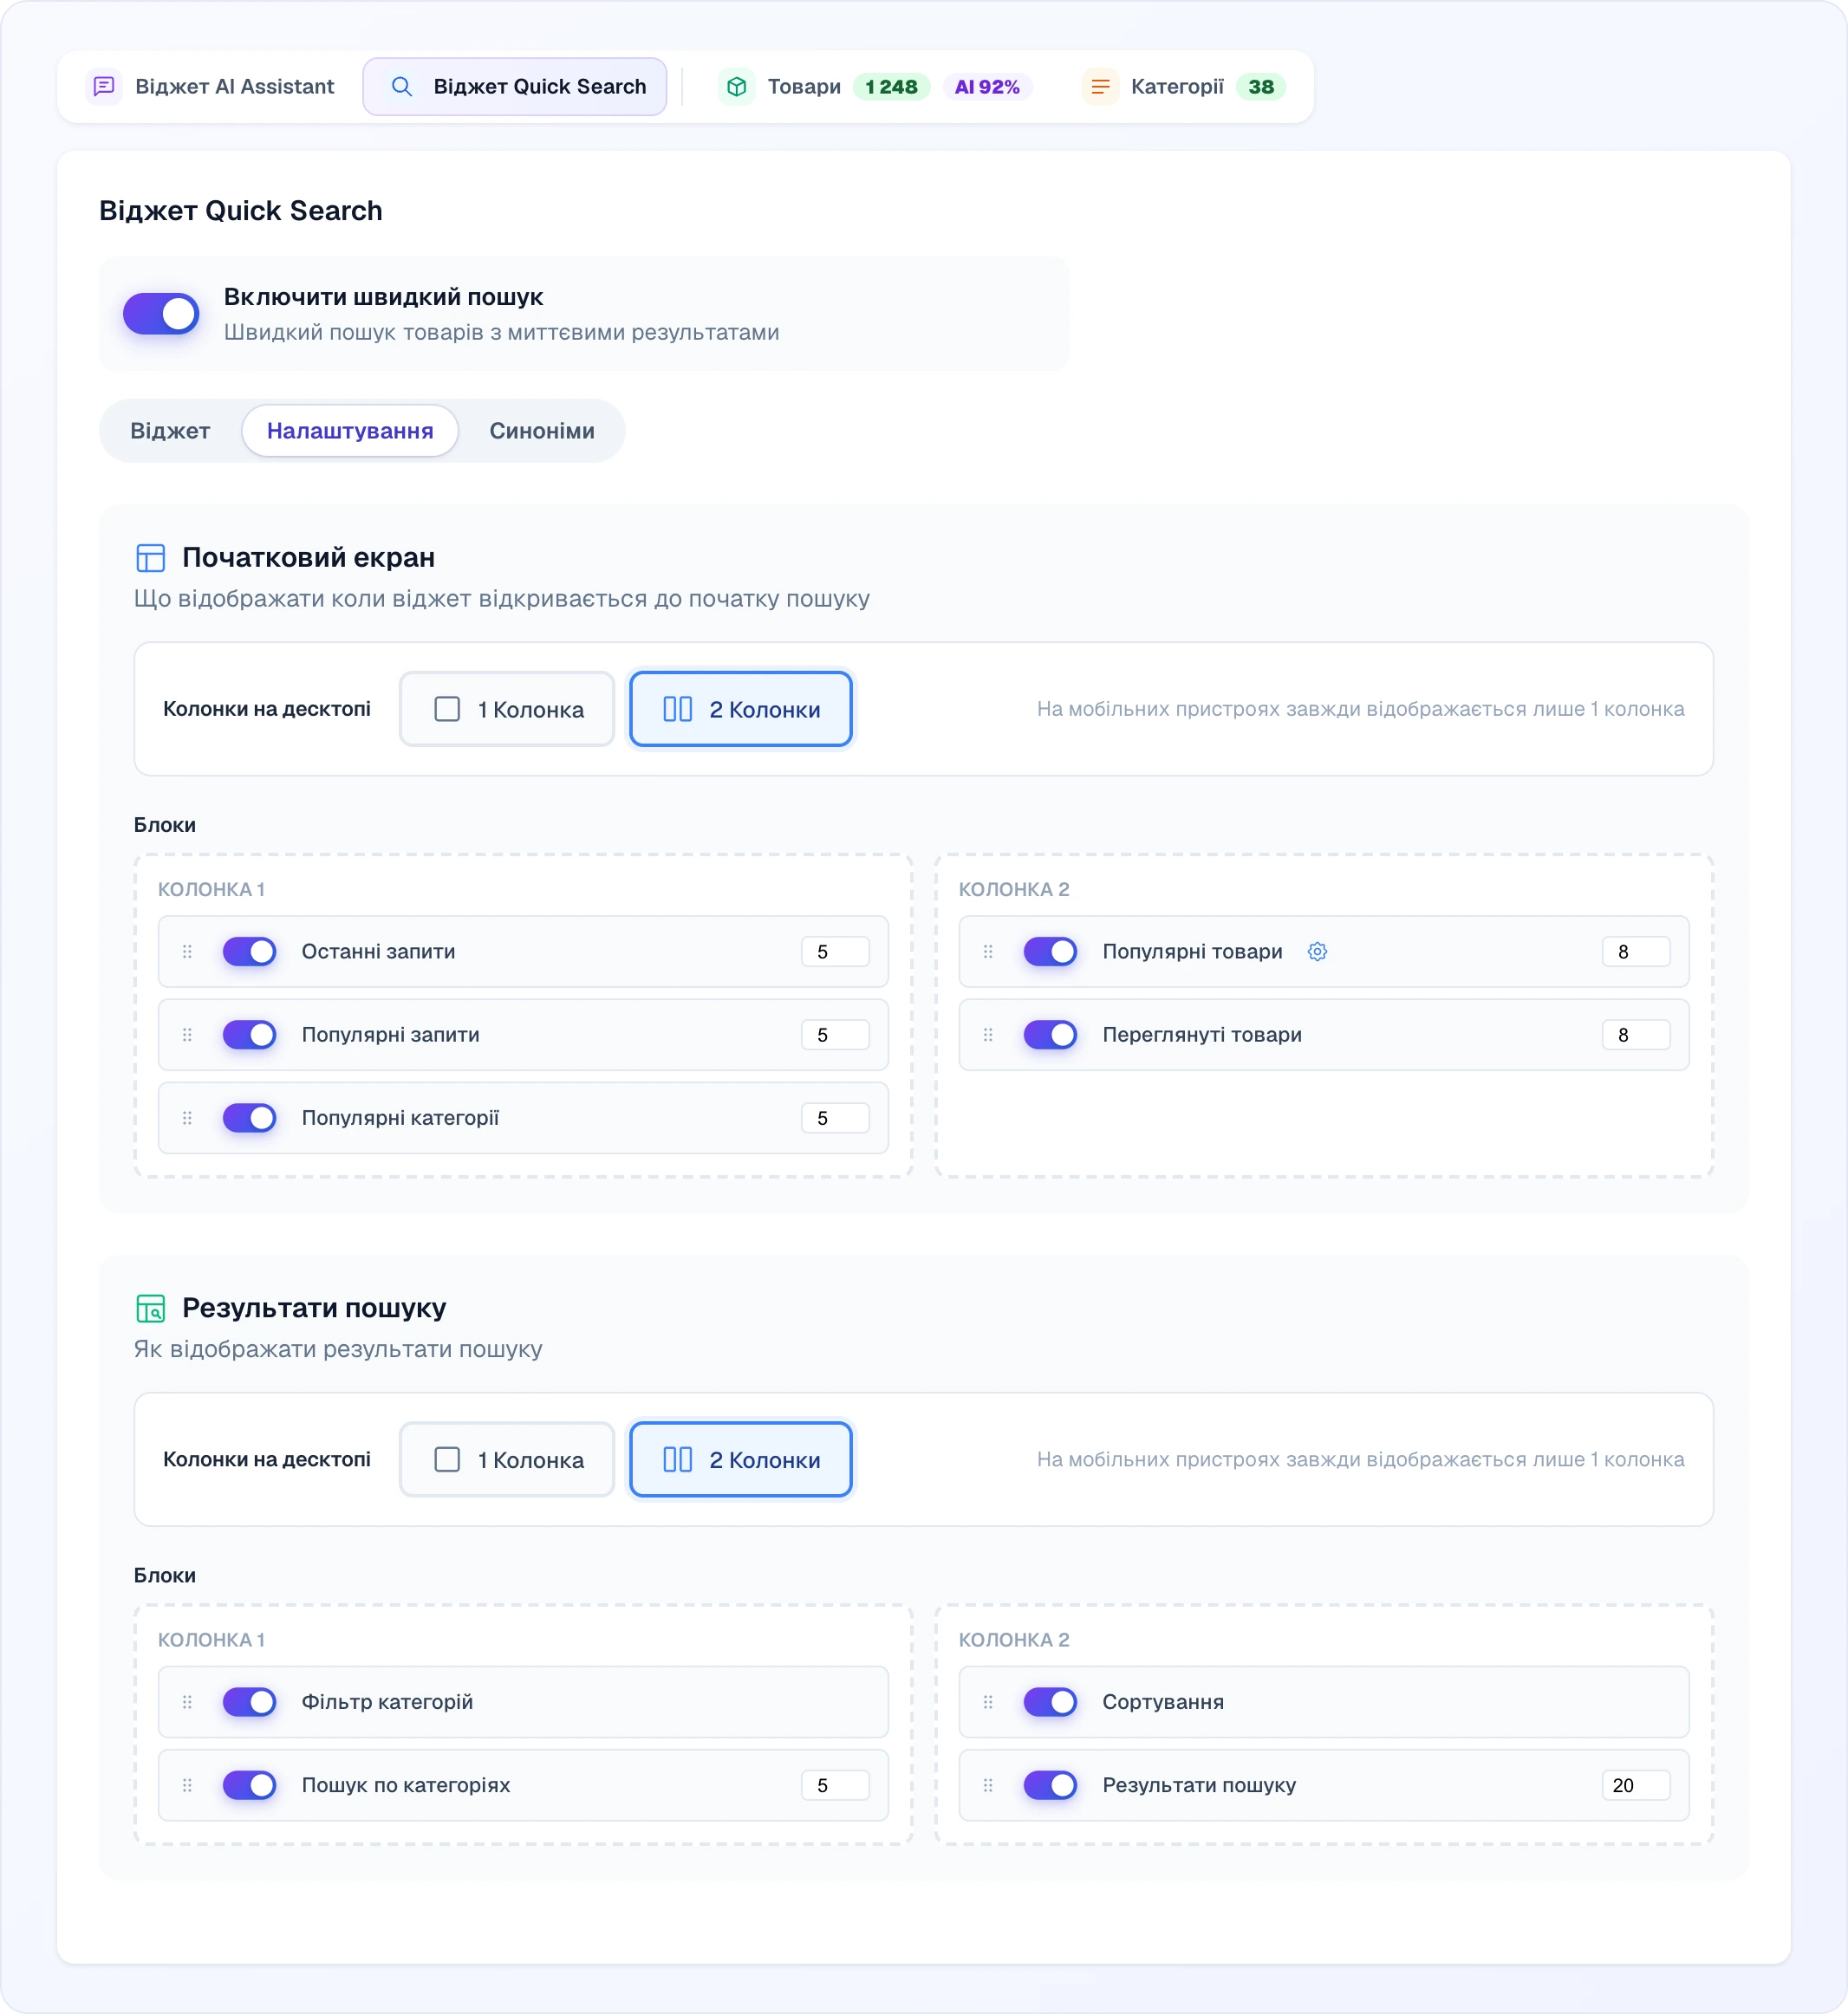Viewport: 1848px width, 2014px height.
Task: Select 1 Колонка for Початковий екран
Action: coord(507,709)
